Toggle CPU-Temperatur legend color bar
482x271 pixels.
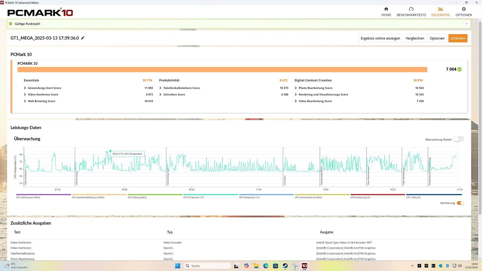[x=211, y=195]
